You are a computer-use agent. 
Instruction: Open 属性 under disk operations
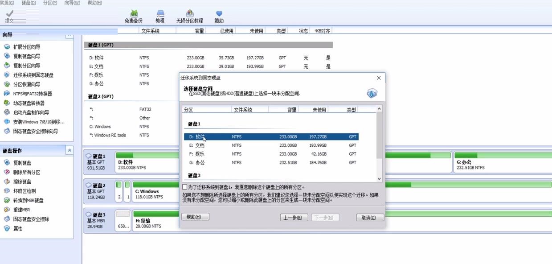coord(18,228)
